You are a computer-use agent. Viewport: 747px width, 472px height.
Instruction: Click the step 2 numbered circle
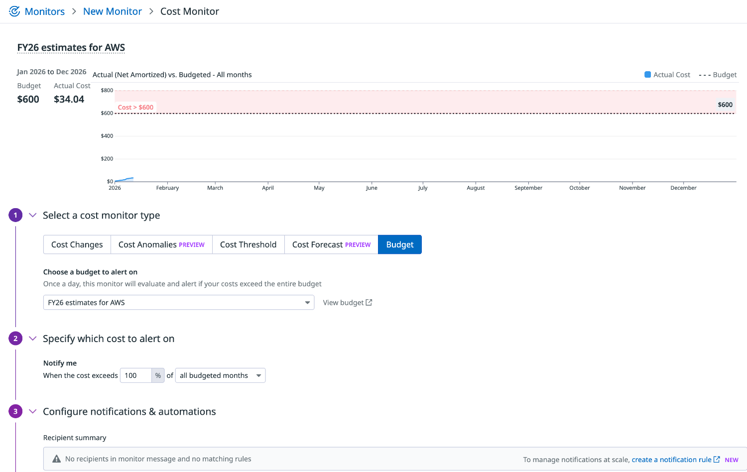15,339
